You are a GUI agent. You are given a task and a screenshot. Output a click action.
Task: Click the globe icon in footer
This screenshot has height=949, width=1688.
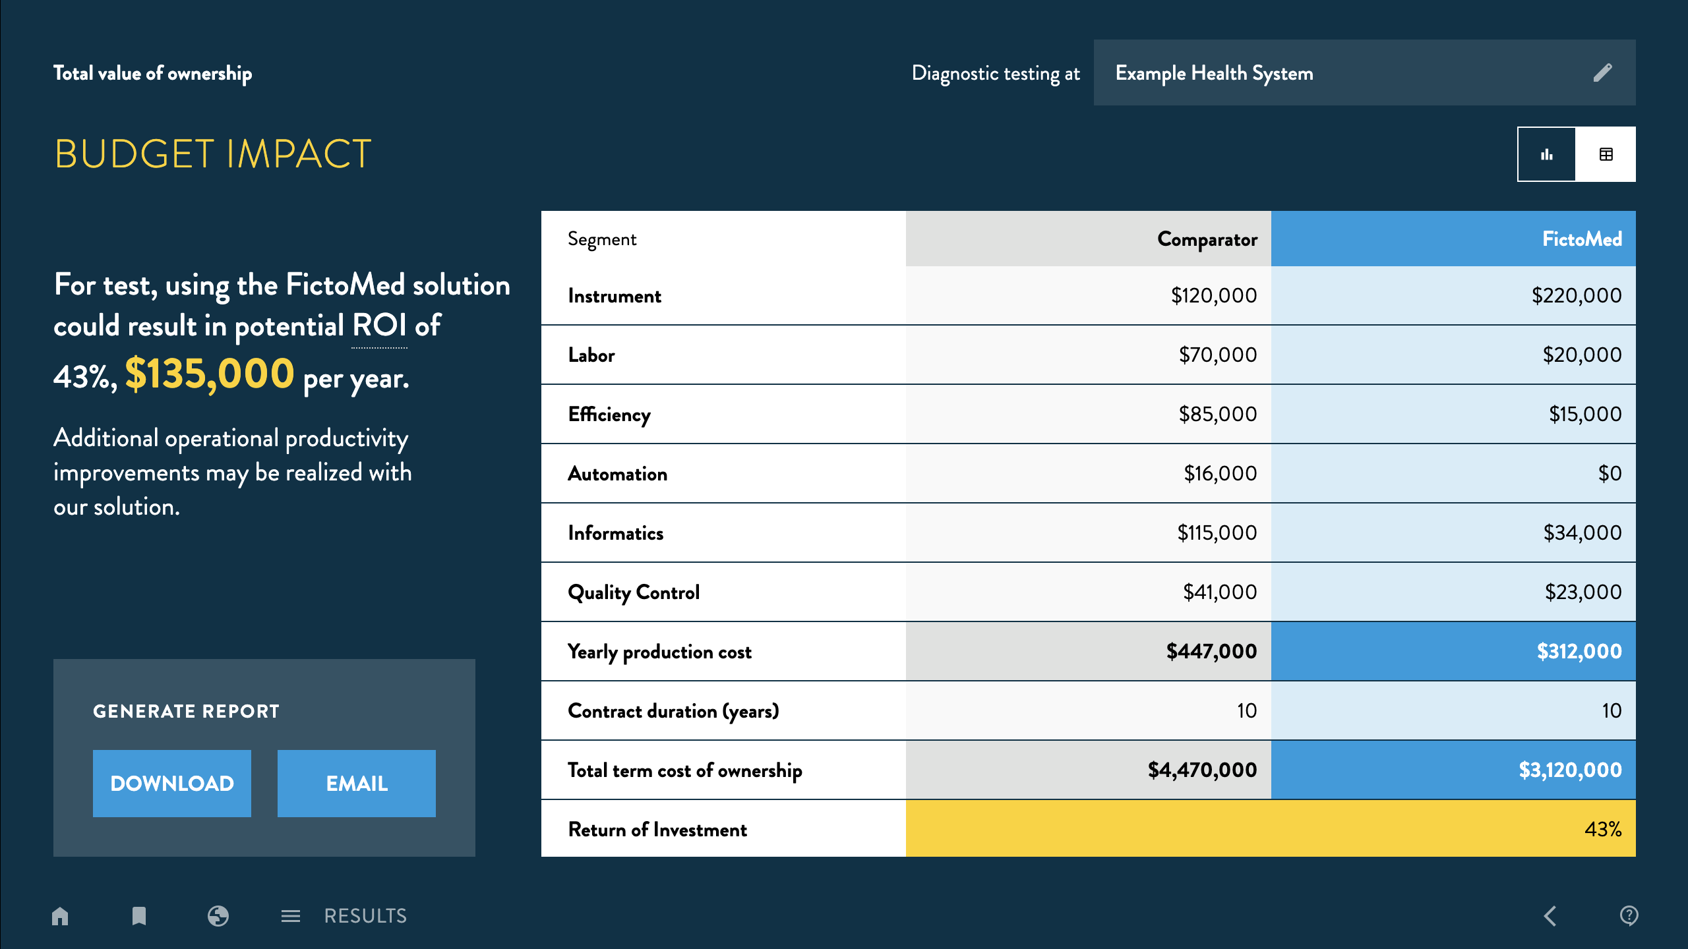[218, 916]
